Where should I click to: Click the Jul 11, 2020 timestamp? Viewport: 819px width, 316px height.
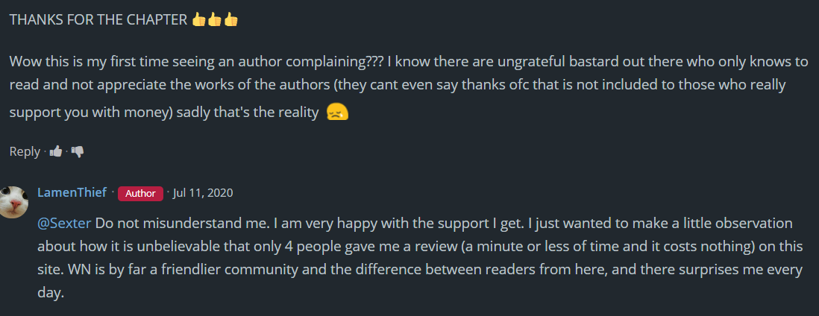[x=203, y=193]
